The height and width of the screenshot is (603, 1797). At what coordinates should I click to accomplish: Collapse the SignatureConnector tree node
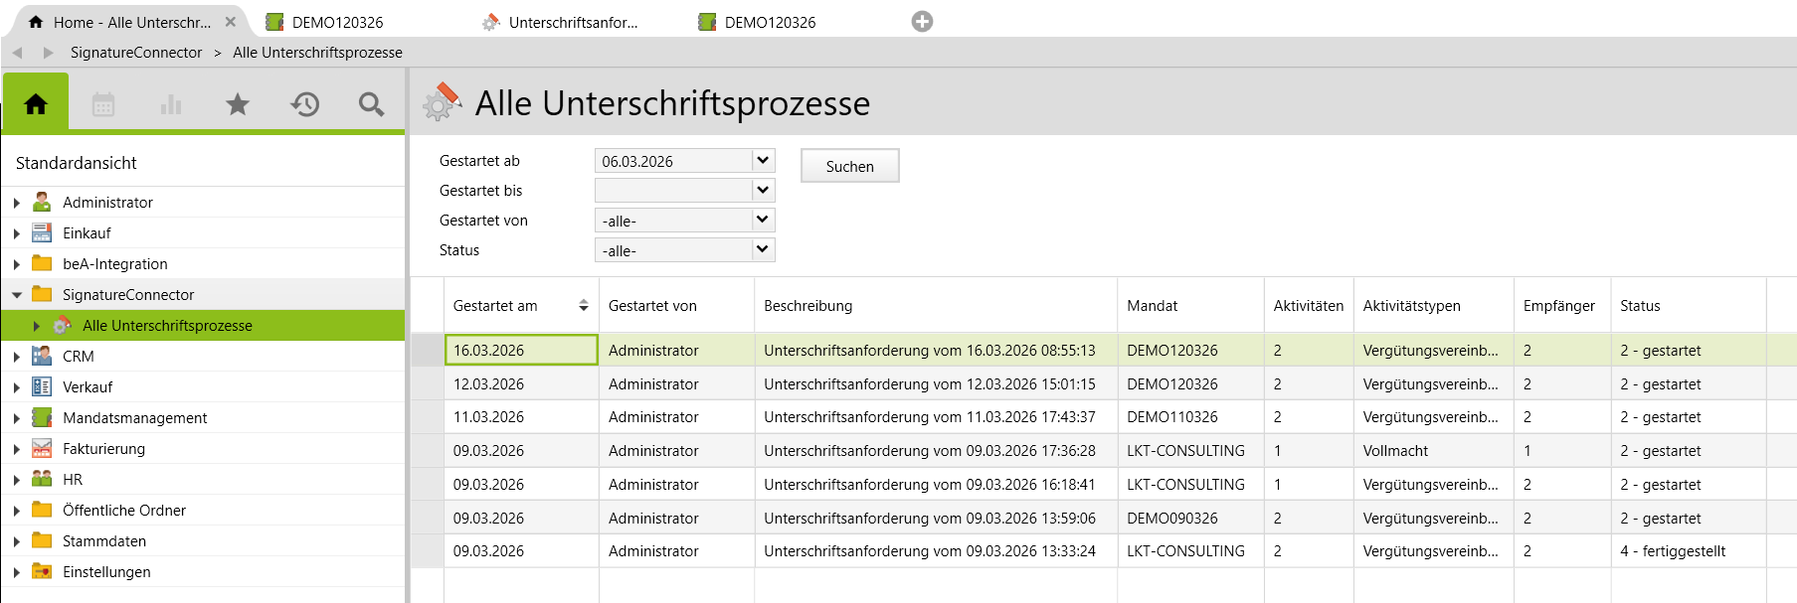[x=17, y=295]
